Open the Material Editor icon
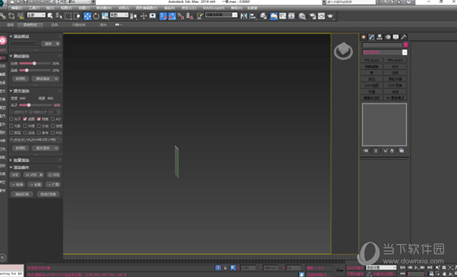Screen dimensions: 457x277 coord(302,16)
